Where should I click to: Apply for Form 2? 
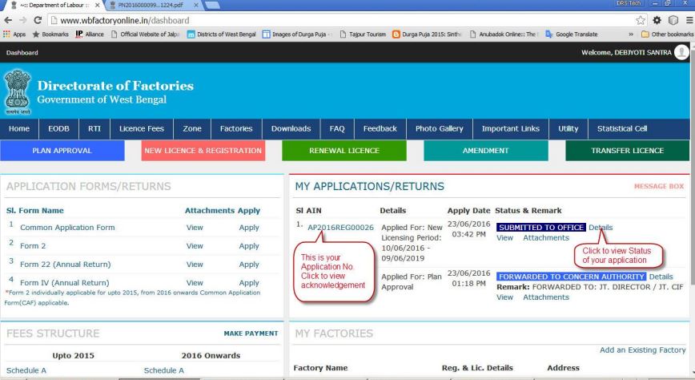(x=249, y=245)
